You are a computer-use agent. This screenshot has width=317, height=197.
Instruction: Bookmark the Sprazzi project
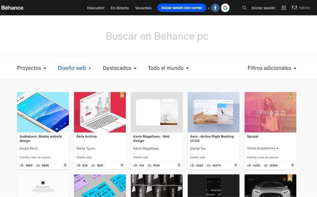coord(292,165)
